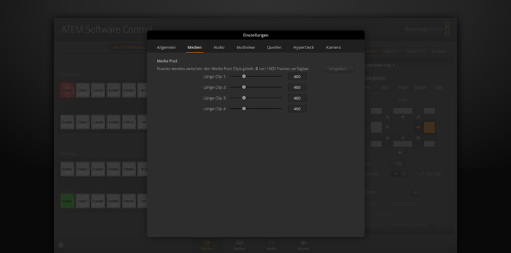Switch to the Multiview settings tab

246,47
